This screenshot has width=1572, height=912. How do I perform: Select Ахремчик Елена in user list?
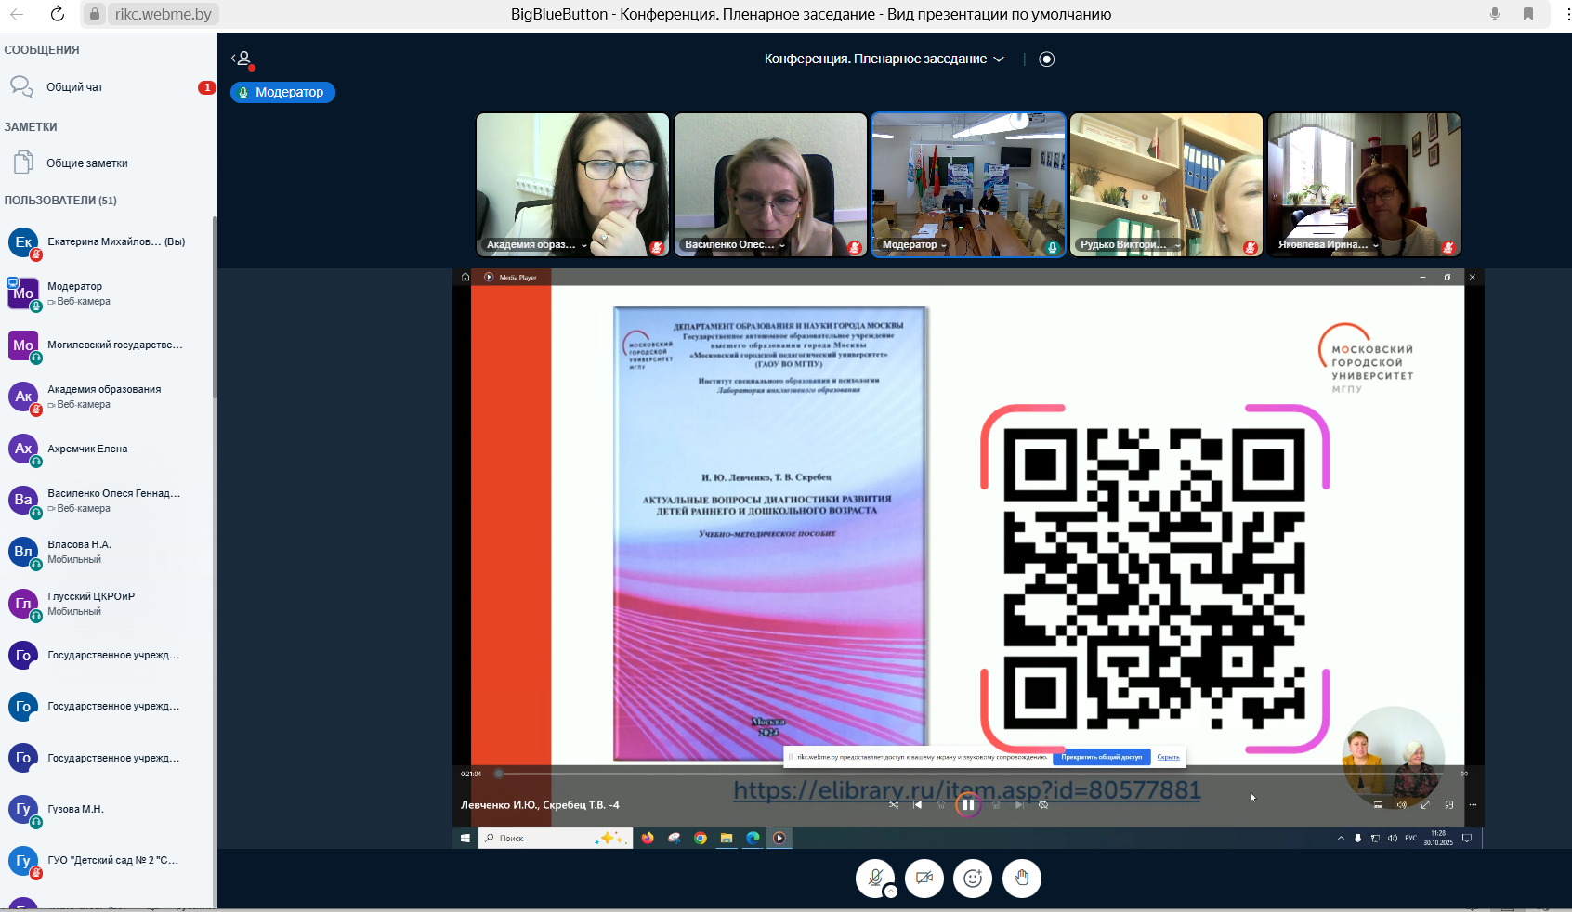(87, 449)
